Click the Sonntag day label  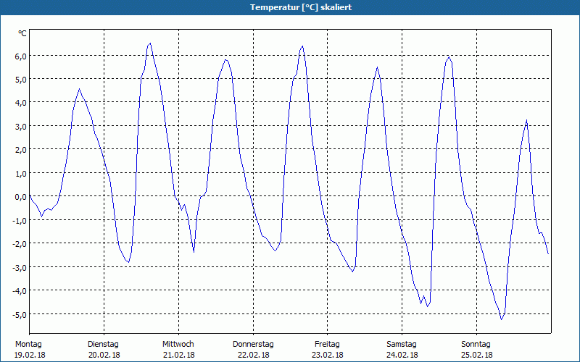[x=476, y=344]
